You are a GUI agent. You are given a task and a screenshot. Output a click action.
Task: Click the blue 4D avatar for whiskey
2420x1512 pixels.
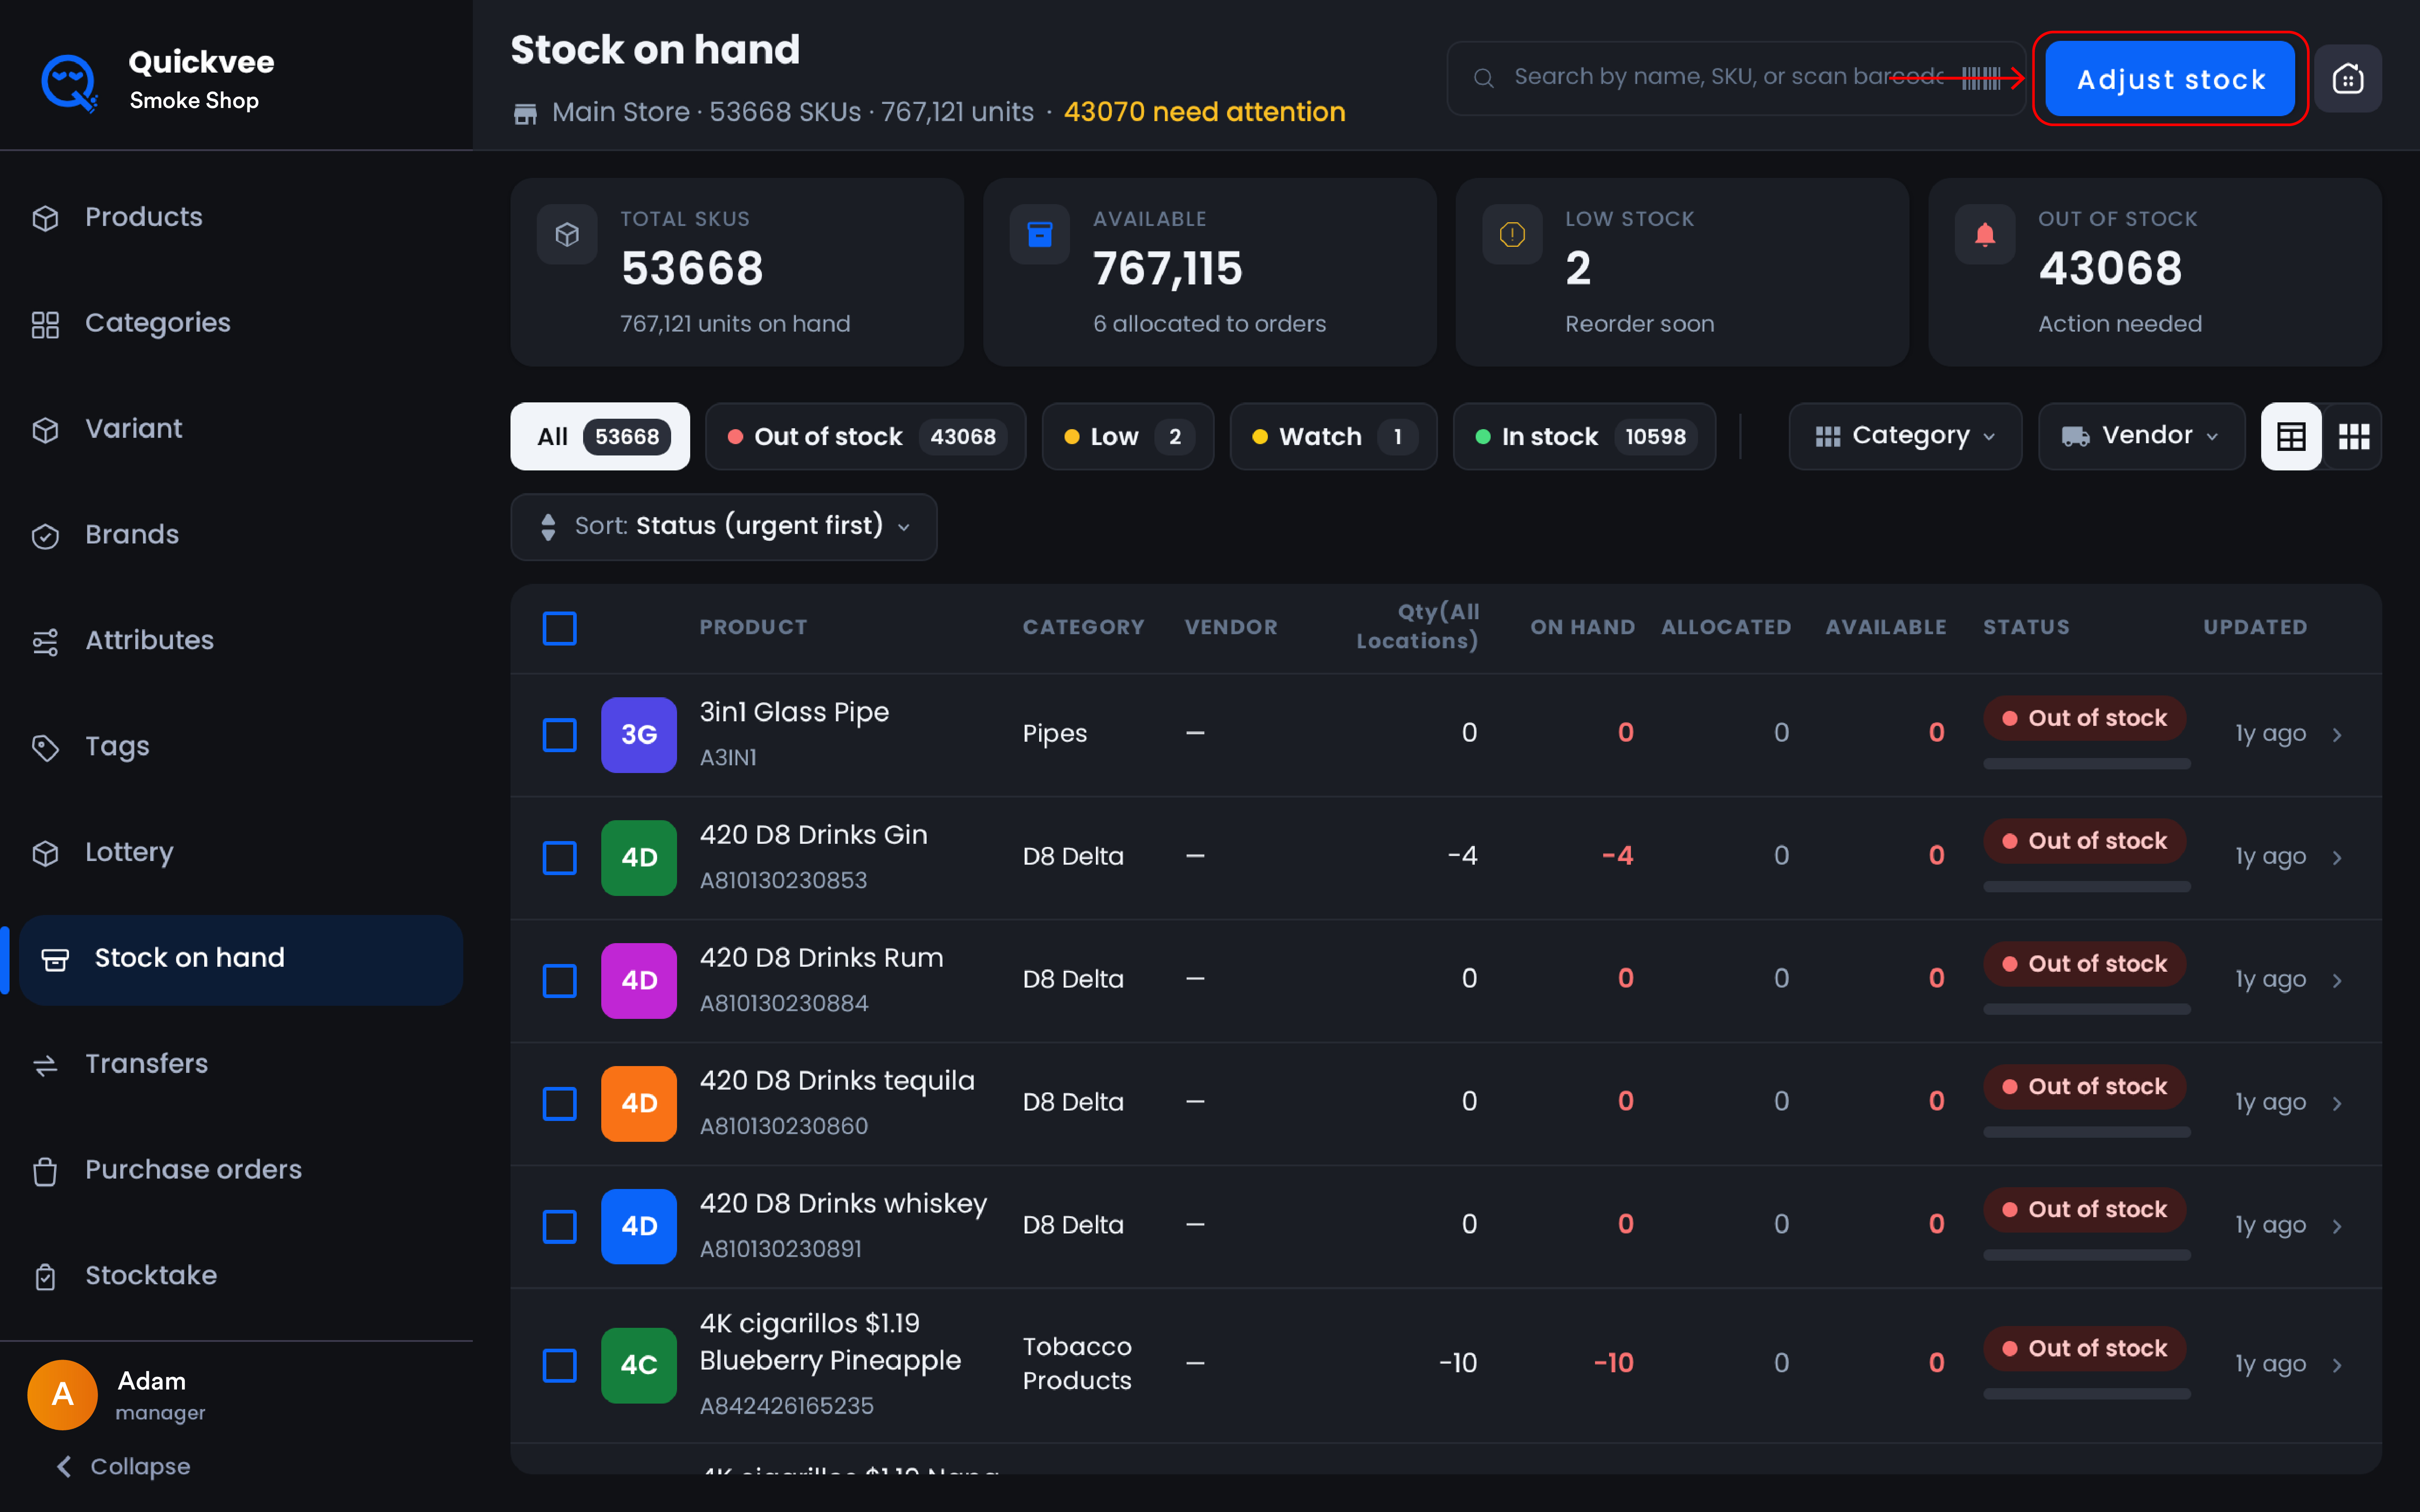(x=639, y=1227)
